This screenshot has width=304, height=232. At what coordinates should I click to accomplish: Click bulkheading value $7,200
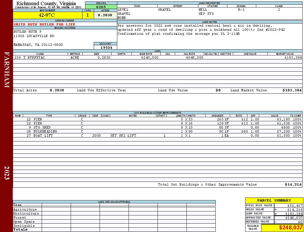(283, 132)
